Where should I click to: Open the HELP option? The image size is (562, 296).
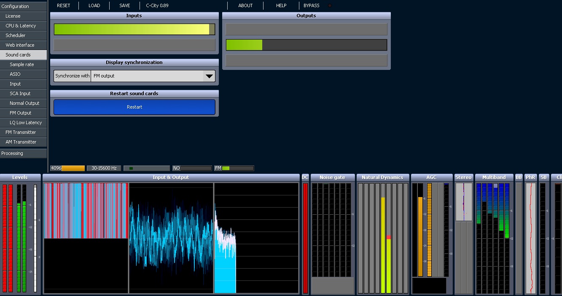pos(281,5)
